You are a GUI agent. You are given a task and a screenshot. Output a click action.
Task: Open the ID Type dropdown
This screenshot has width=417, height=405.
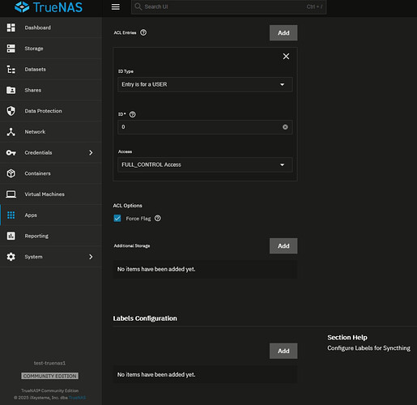pos(205,84)
